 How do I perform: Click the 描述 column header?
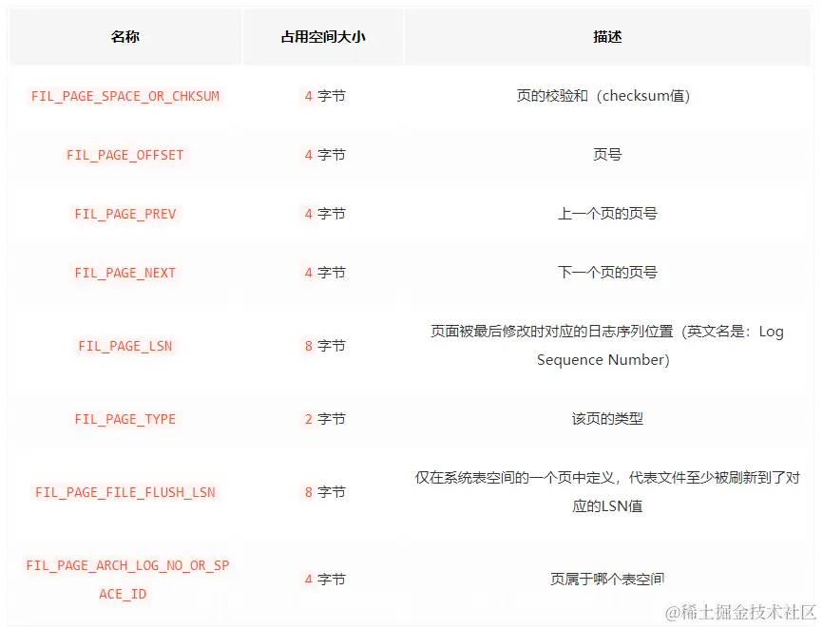606,37
